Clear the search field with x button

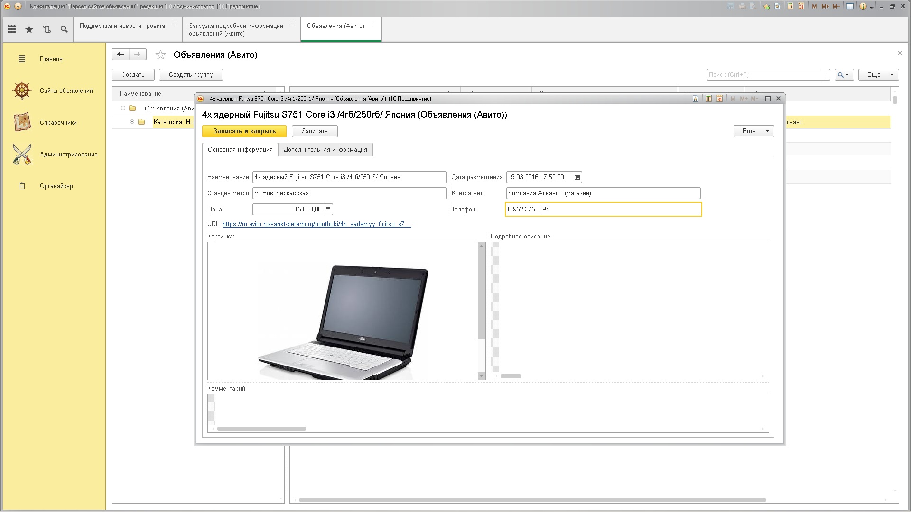[825, 75]
